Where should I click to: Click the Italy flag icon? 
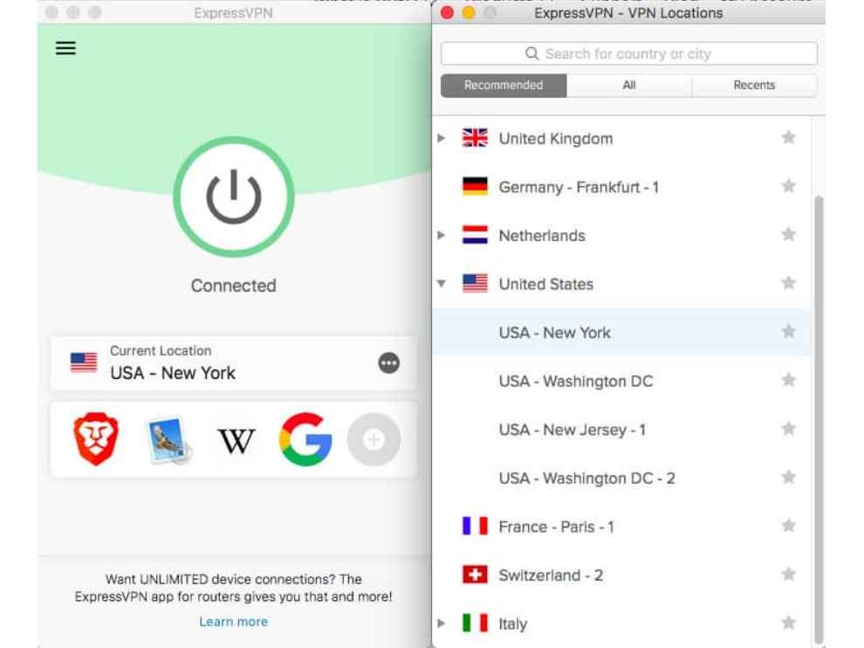coord(475,624)
